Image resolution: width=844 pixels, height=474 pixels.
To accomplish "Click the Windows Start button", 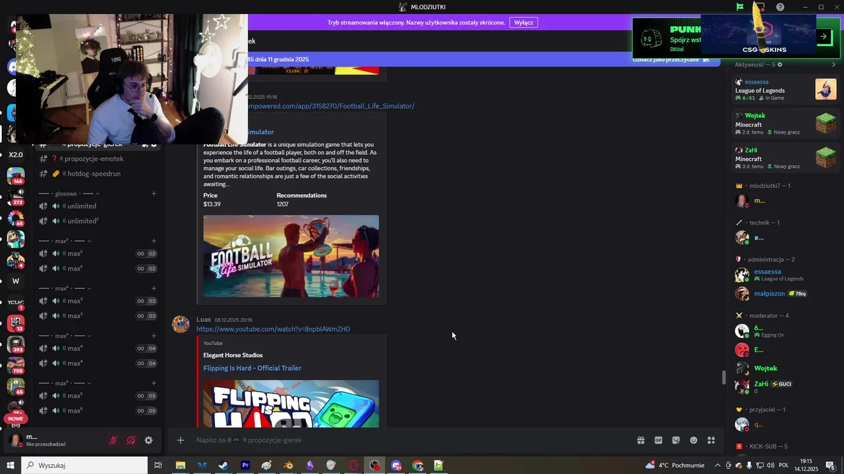I will click(x=11, y=465).
